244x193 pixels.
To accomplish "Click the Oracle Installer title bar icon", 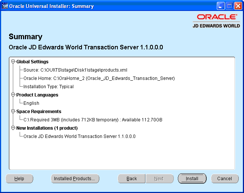I will click(5, 6).
